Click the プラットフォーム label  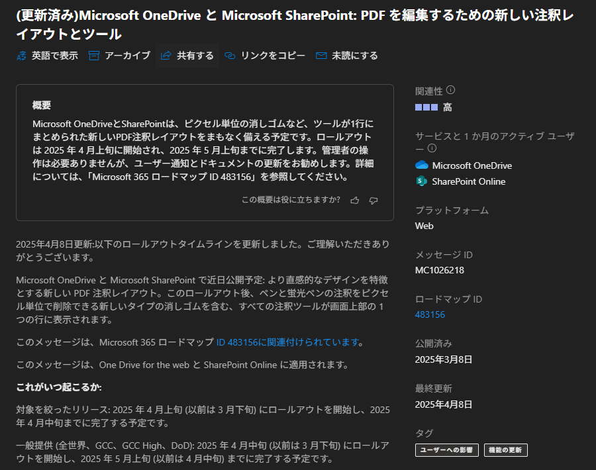tap(452, 210)
